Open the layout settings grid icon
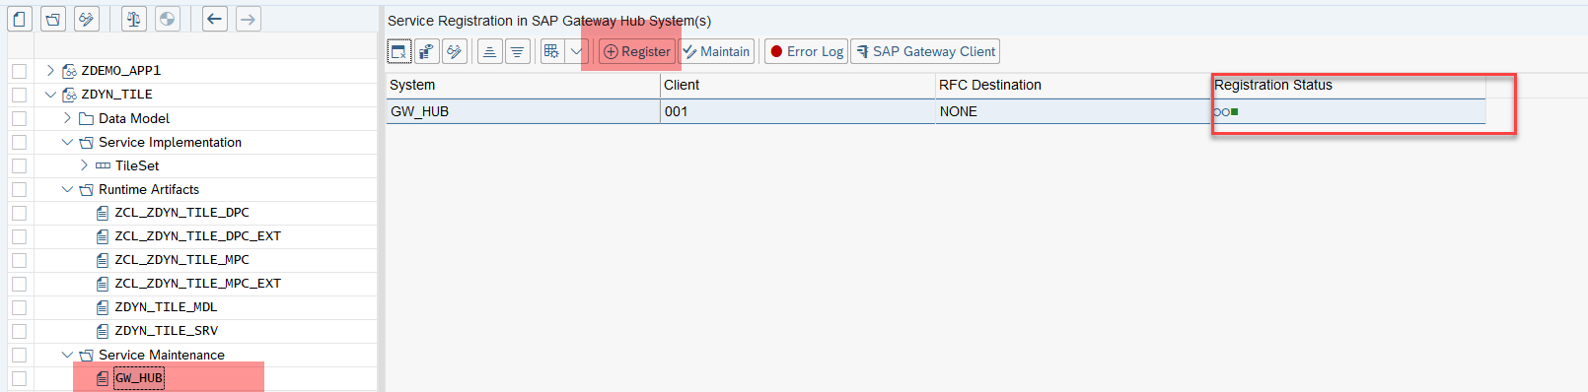 [x=551, y=51]
